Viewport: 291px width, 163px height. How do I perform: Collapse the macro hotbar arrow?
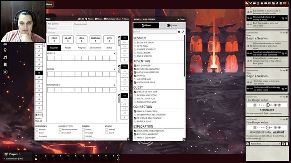pyautogui.click(x=36, y=156)
